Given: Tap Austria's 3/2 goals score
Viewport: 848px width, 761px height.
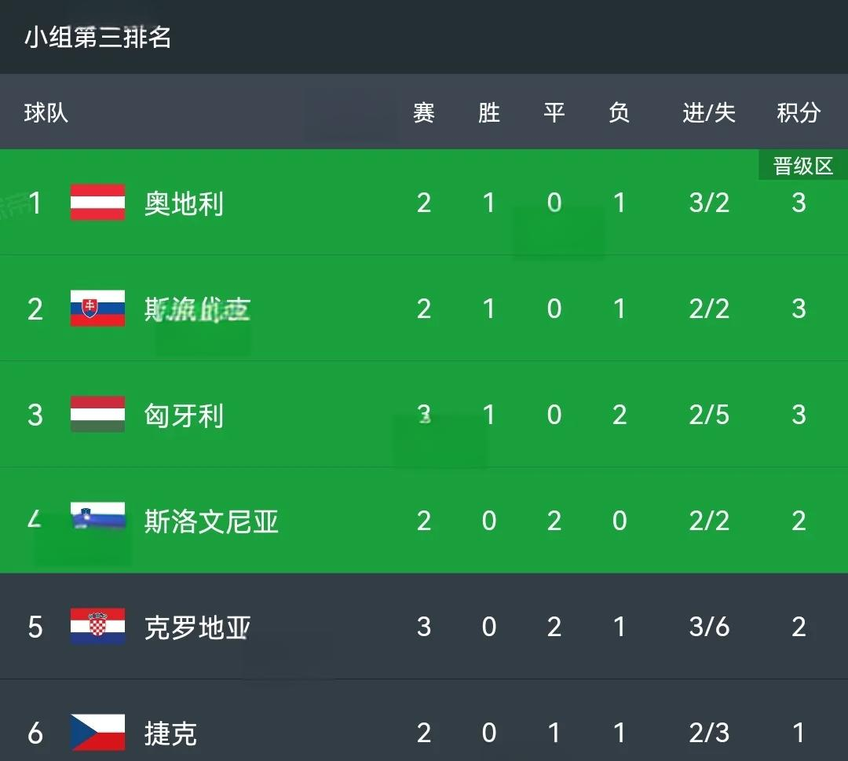Looking at the screenshot, I should tap(709, 203).
